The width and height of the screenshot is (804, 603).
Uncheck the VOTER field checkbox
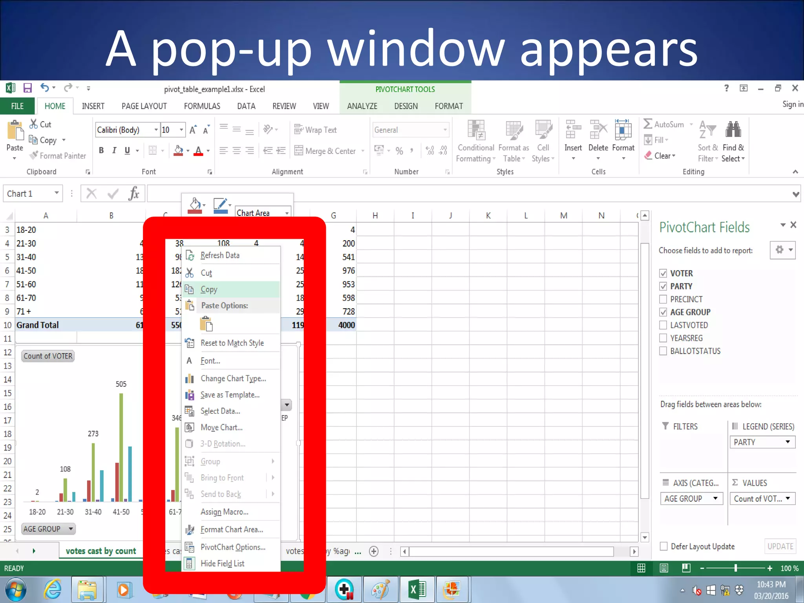click(663, 273)
